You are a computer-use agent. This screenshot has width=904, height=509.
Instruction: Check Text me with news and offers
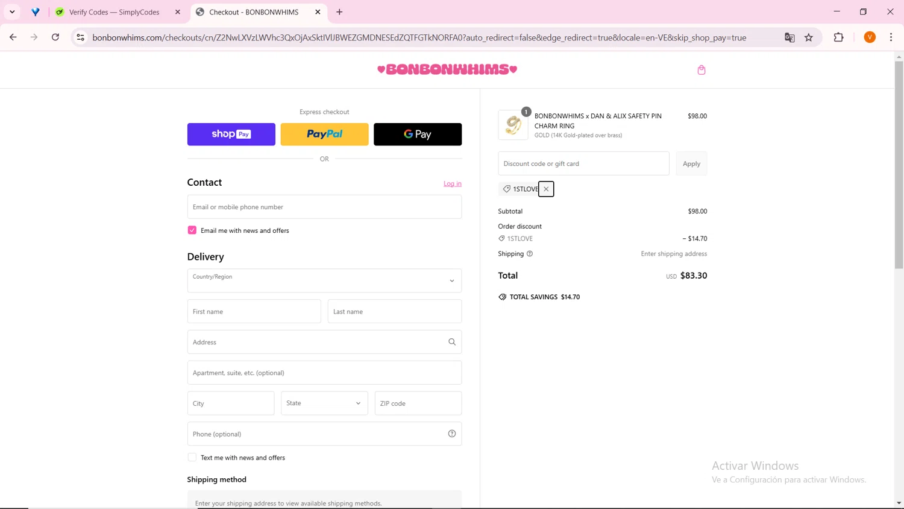[x=192, y=458]
